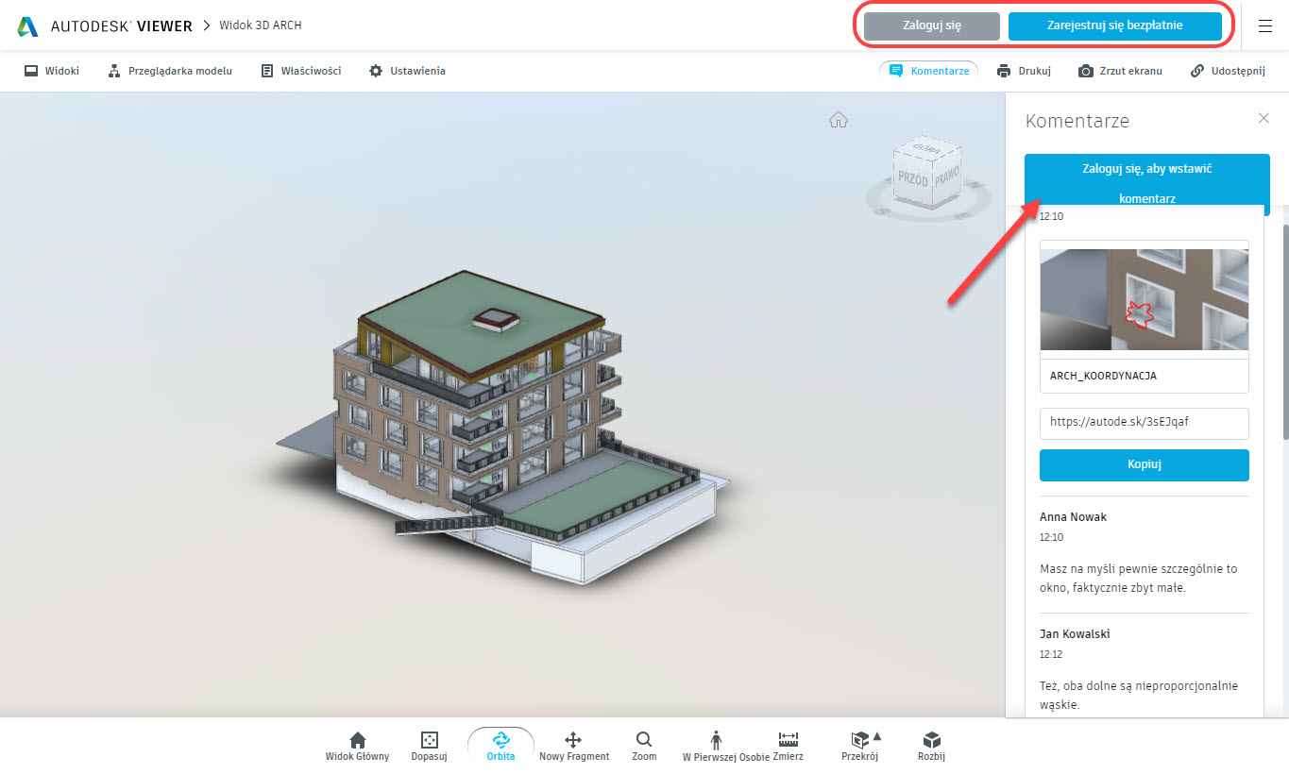Click the small home icon near view cube
This screenshot has height=774, width=1289.
pyautogui.click(x=838, y=120)
